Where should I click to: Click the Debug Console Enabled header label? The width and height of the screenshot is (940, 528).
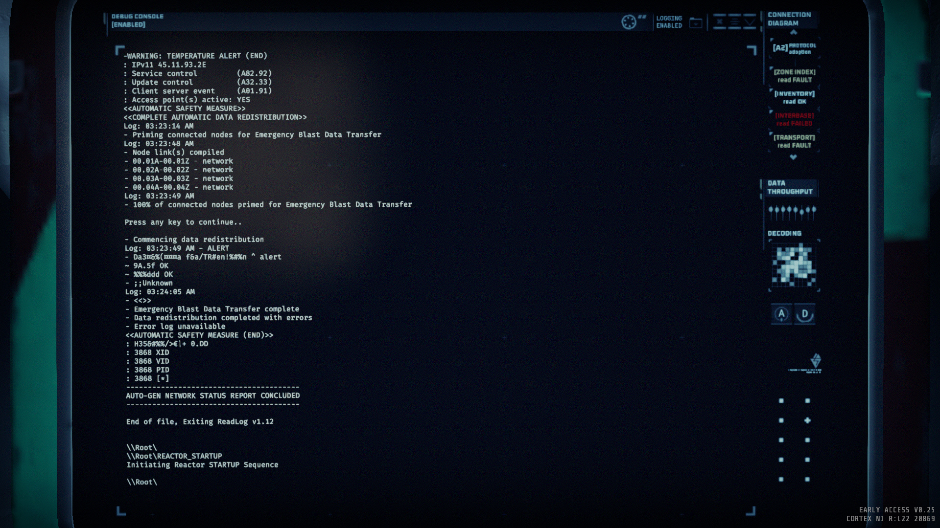(x=137, y=21)
